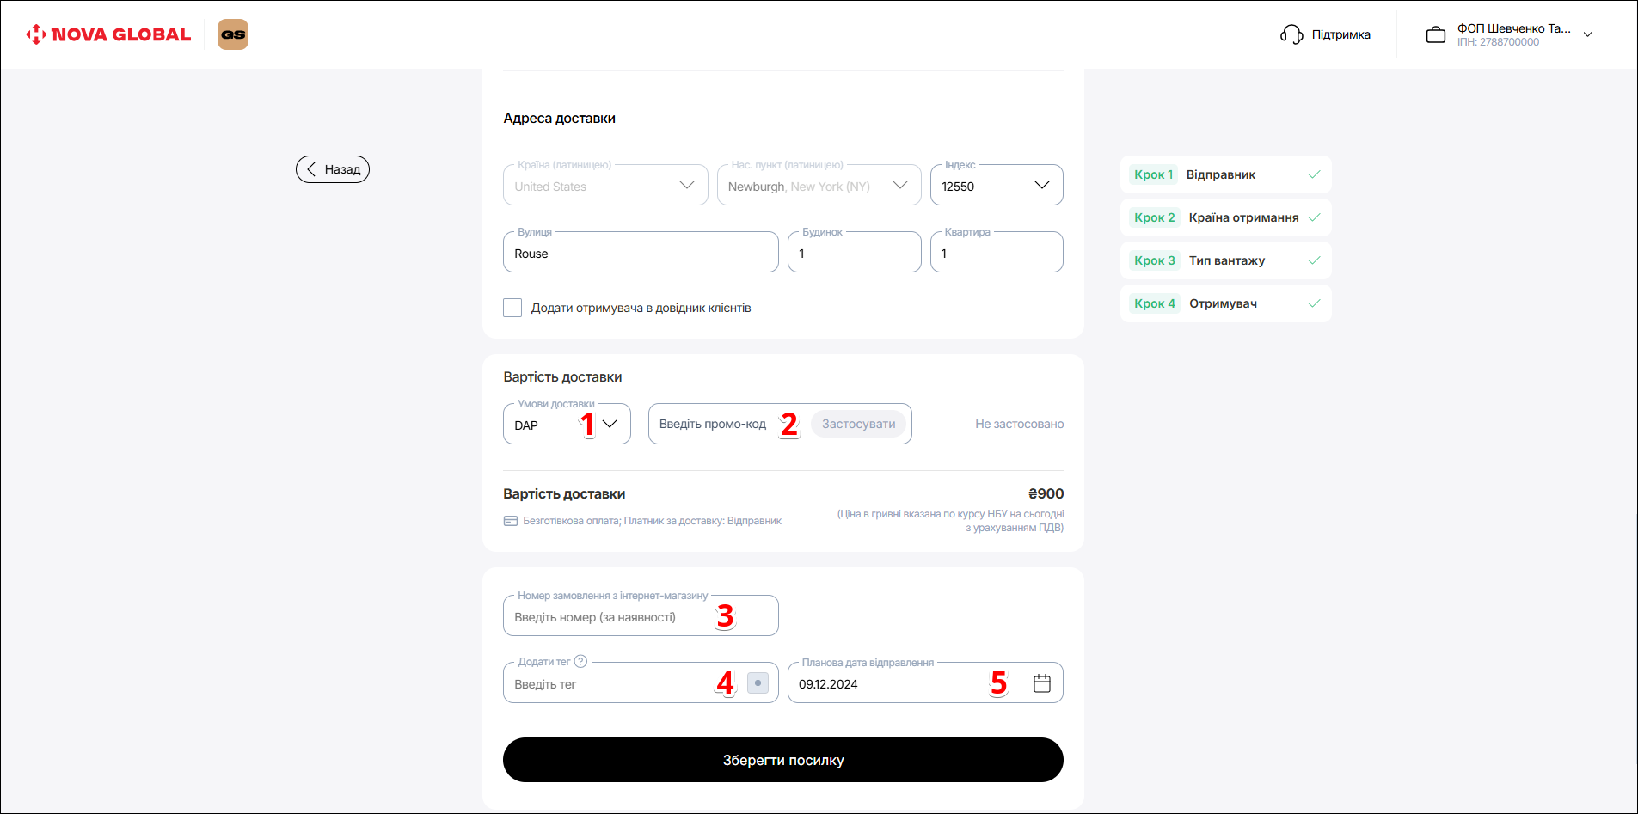Open the calendar date picker icon
This screenshot has width=1638, height=814.
coord(1041,683)
